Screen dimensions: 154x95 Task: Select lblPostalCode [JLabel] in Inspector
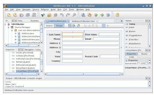tap(26, 65)
